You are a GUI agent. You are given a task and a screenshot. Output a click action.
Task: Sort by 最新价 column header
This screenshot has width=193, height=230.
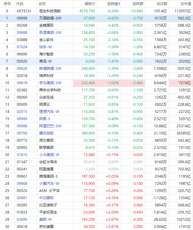click(90, 4)
